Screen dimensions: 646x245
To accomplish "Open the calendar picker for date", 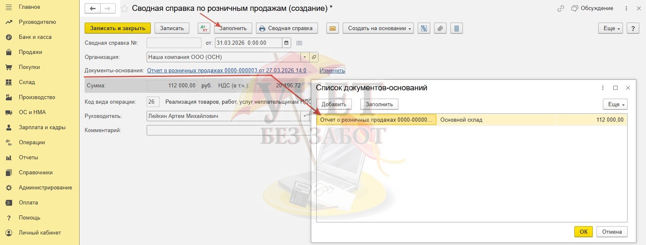I will [x=287, y=43].
